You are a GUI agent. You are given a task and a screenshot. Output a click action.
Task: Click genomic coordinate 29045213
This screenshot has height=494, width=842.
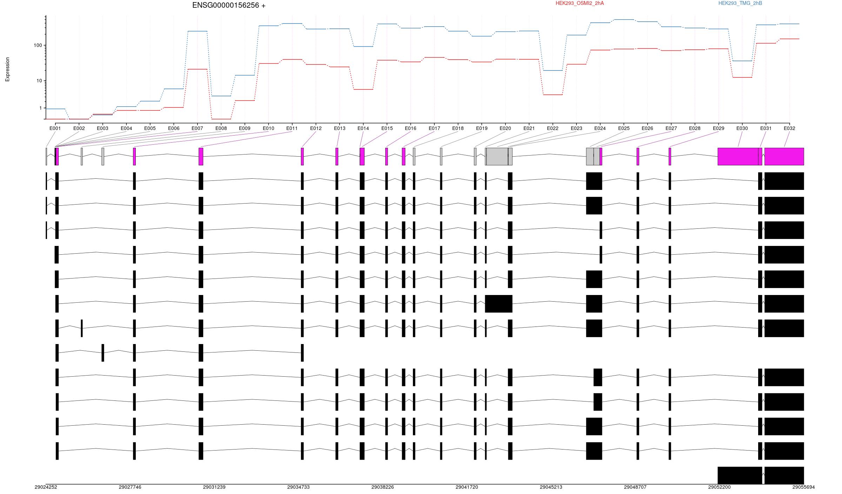[551, 487]
